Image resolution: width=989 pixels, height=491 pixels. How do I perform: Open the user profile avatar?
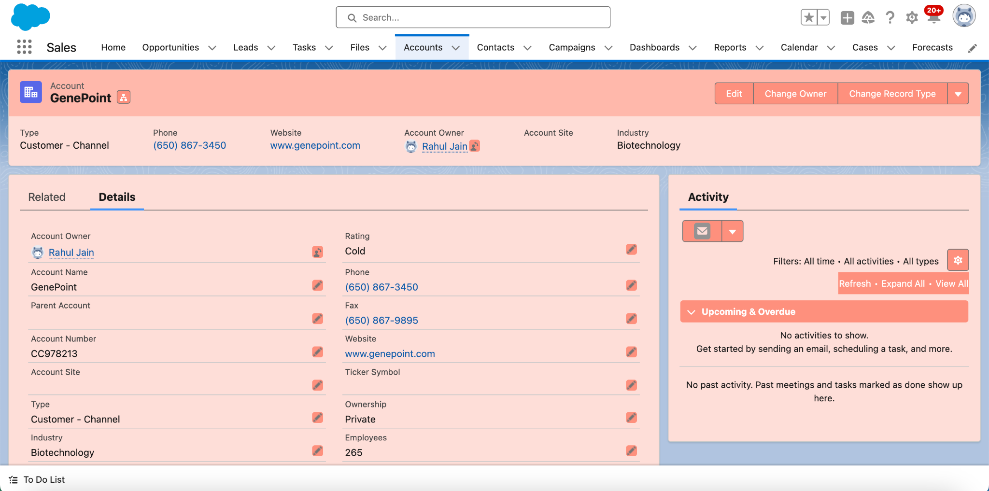tap(964, 16)
